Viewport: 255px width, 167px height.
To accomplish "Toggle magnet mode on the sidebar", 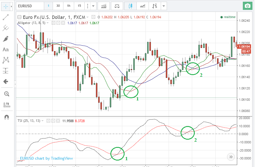I will [6, 117].
